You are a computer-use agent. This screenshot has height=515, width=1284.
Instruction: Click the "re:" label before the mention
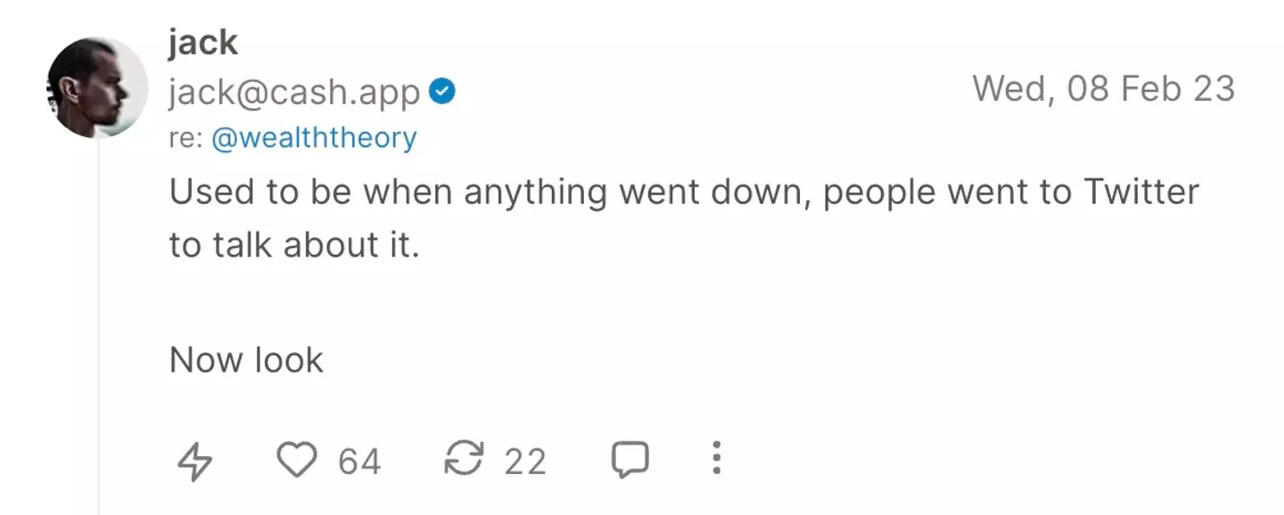pos(185,138)
